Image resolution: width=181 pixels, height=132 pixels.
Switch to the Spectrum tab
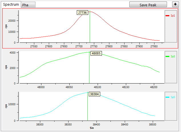coord(11,4)
